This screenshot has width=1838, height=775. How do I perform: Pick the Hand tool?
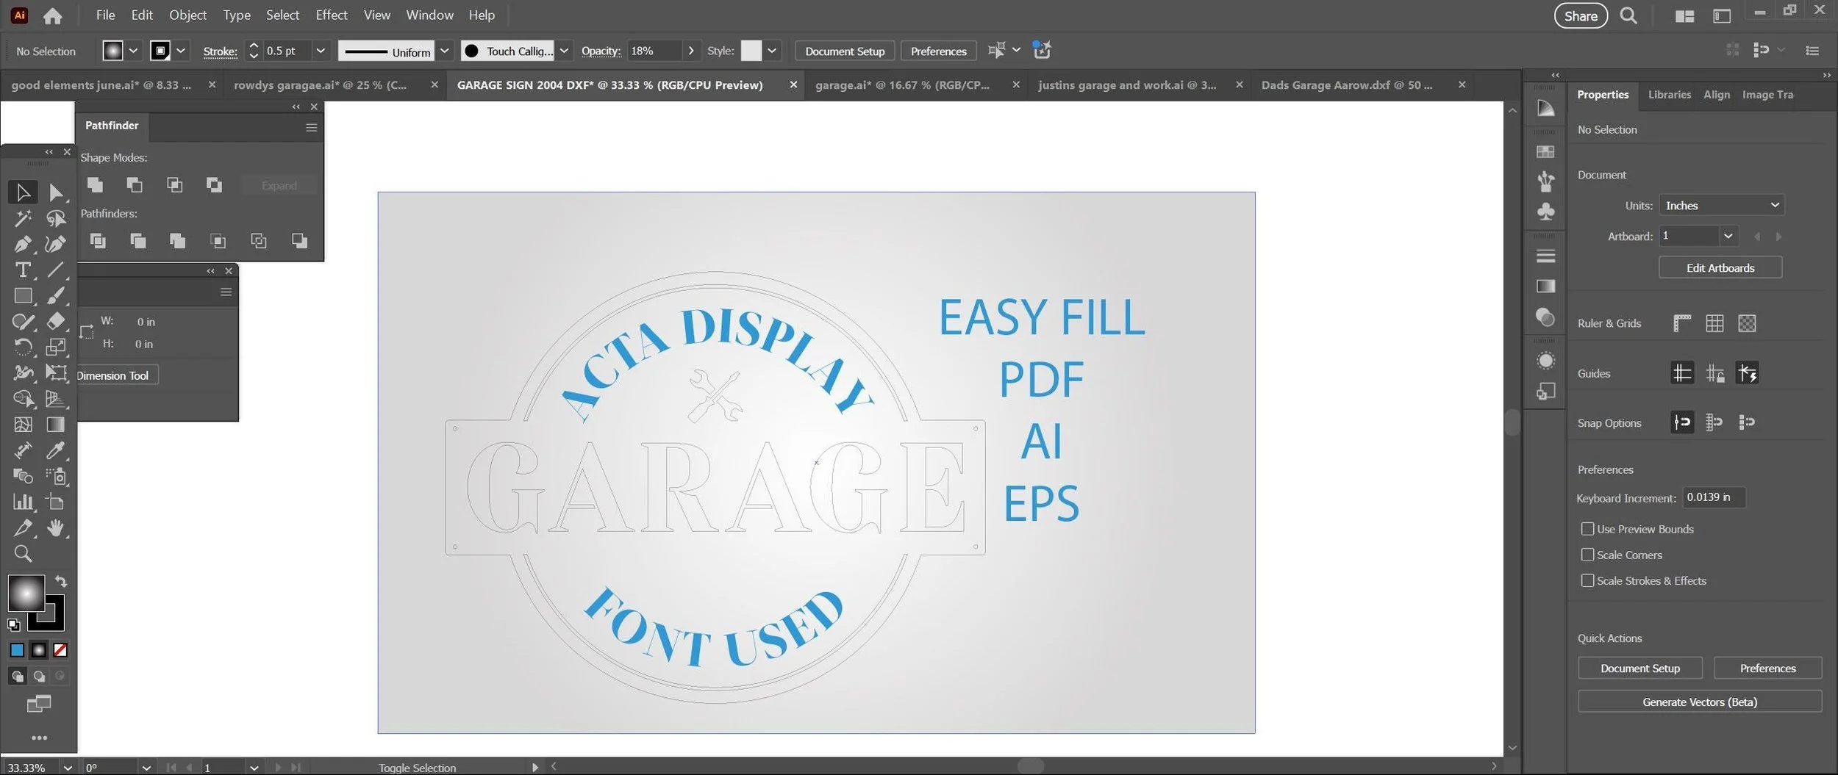(56, 527)
